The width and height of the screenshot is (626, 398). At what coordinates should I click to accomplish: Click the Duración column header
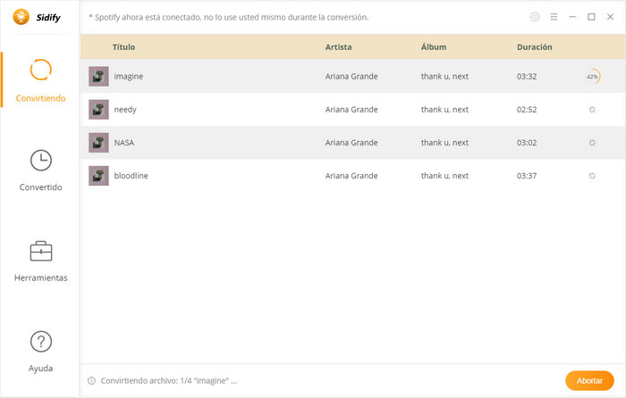tap(534, 47)
